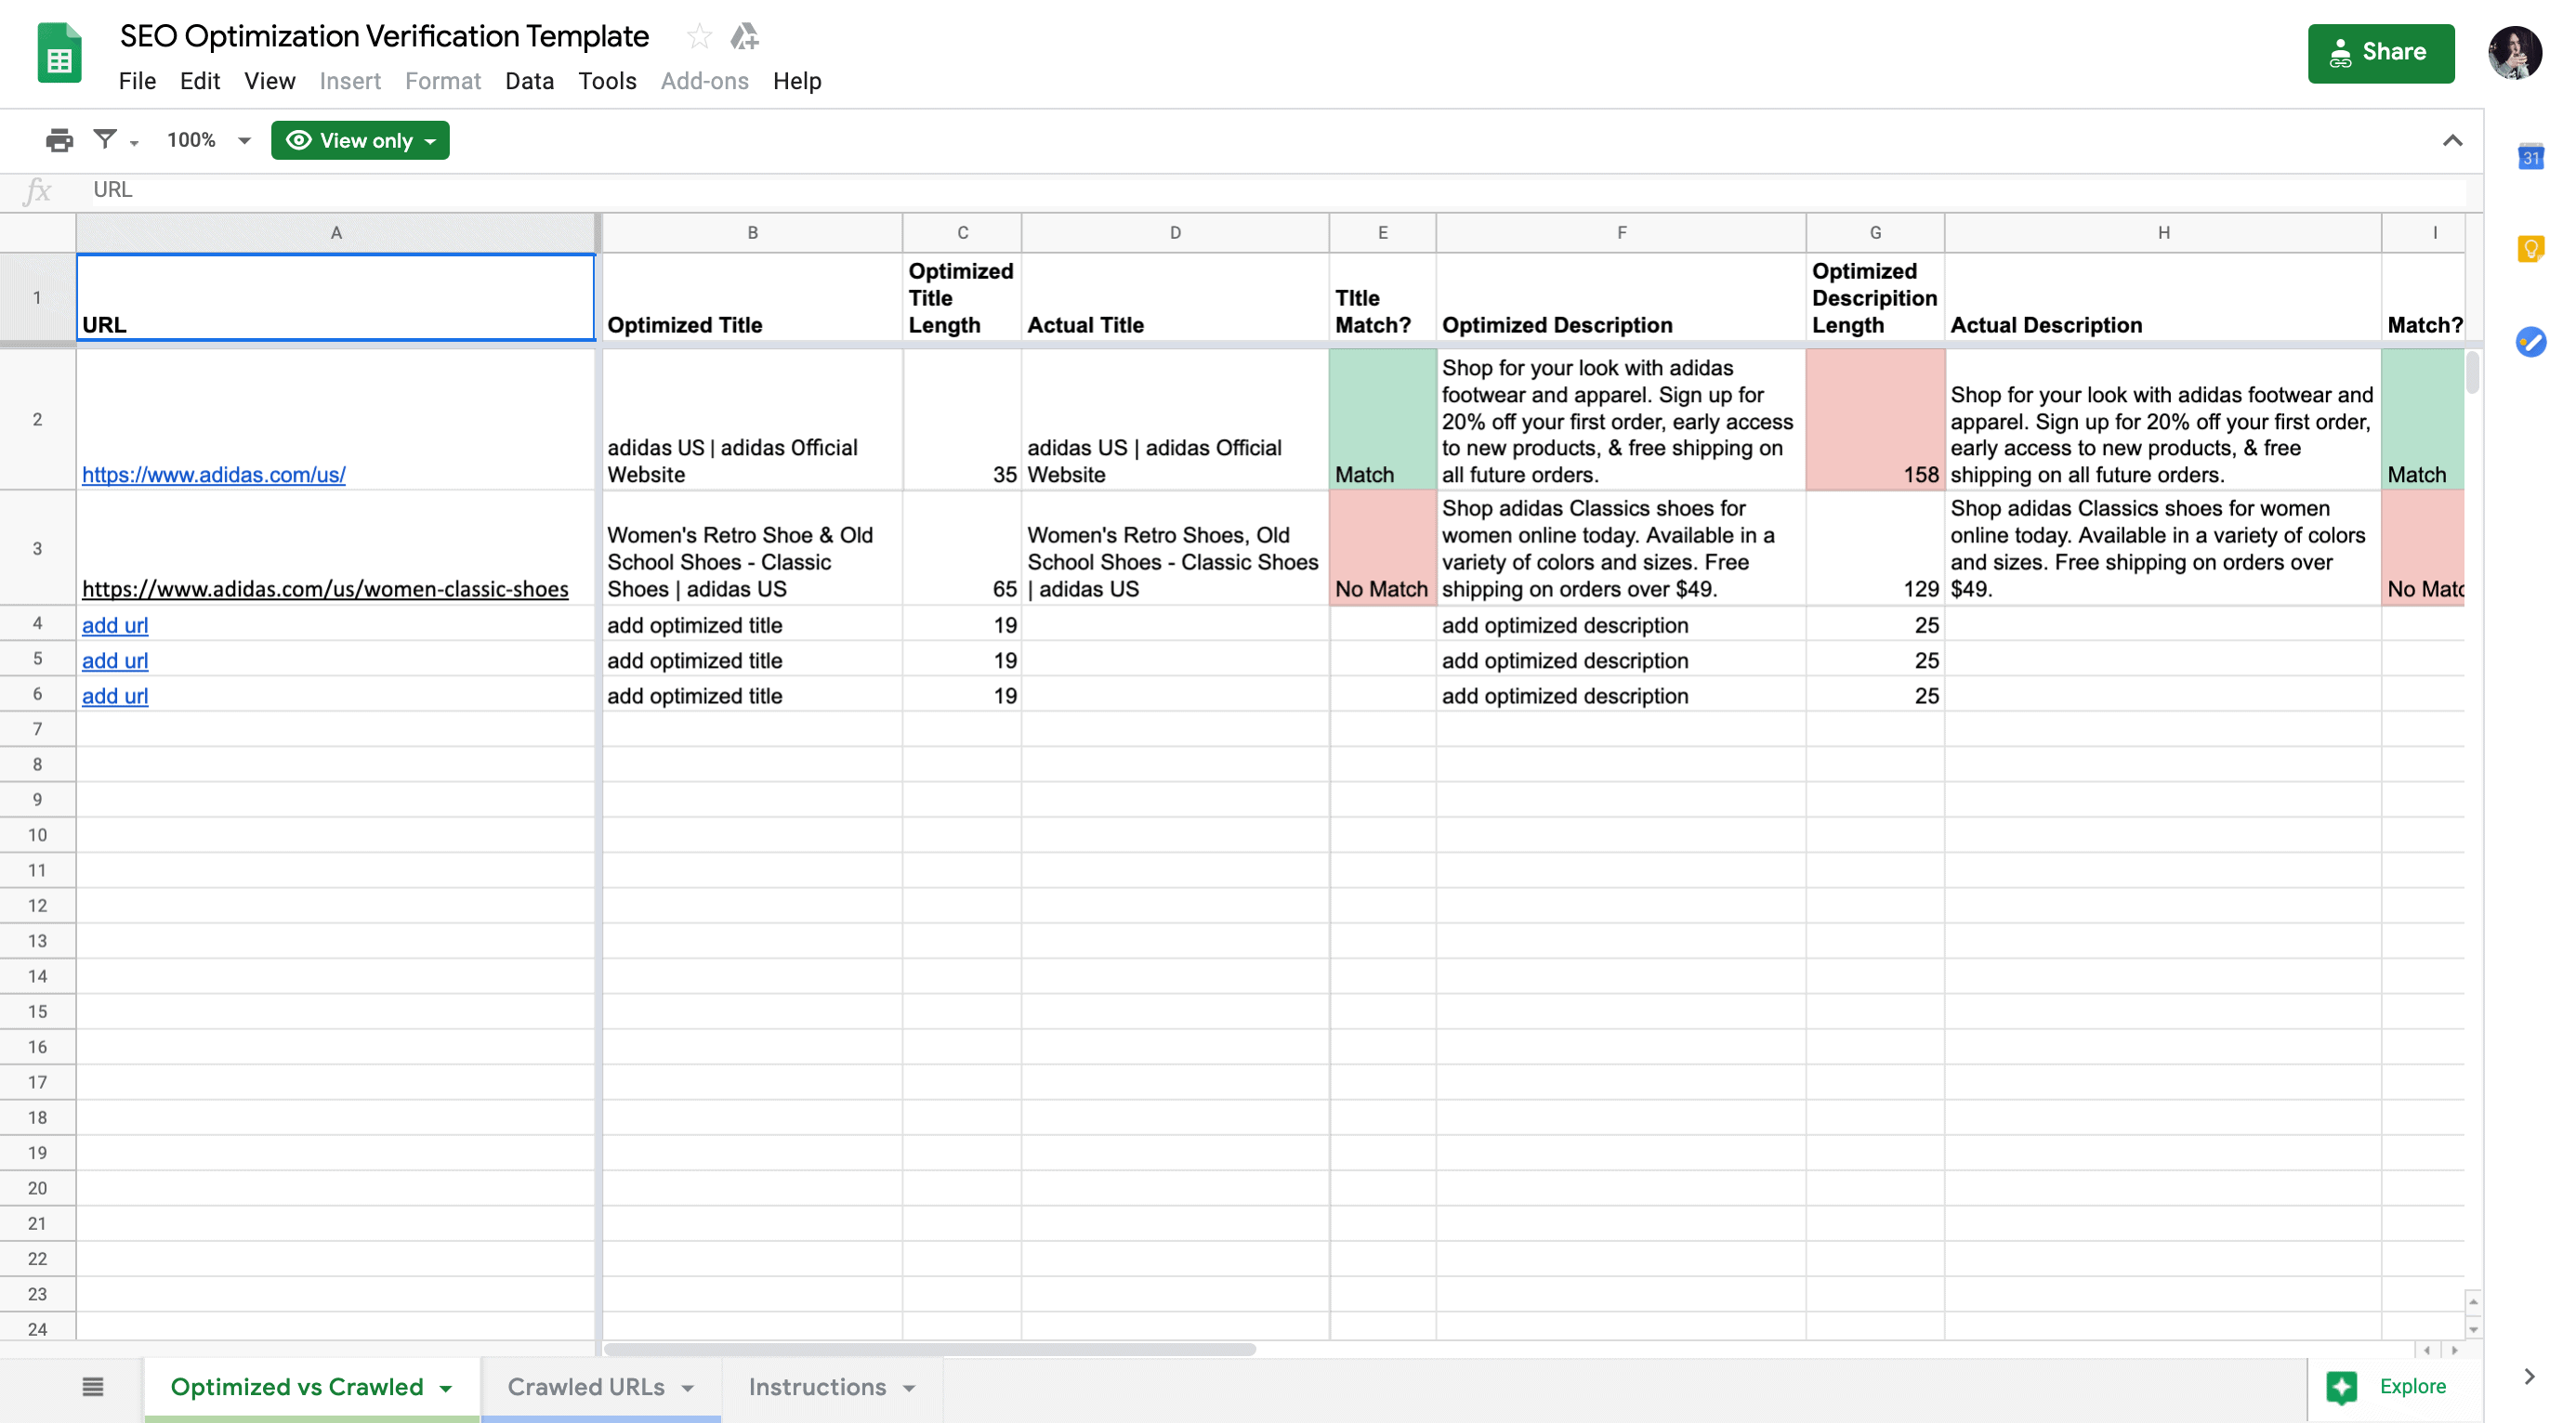This screenshot has height=1423, width=2576.
Task: Select the Optimized Description Length header cell
Action: click(1875, 298)
